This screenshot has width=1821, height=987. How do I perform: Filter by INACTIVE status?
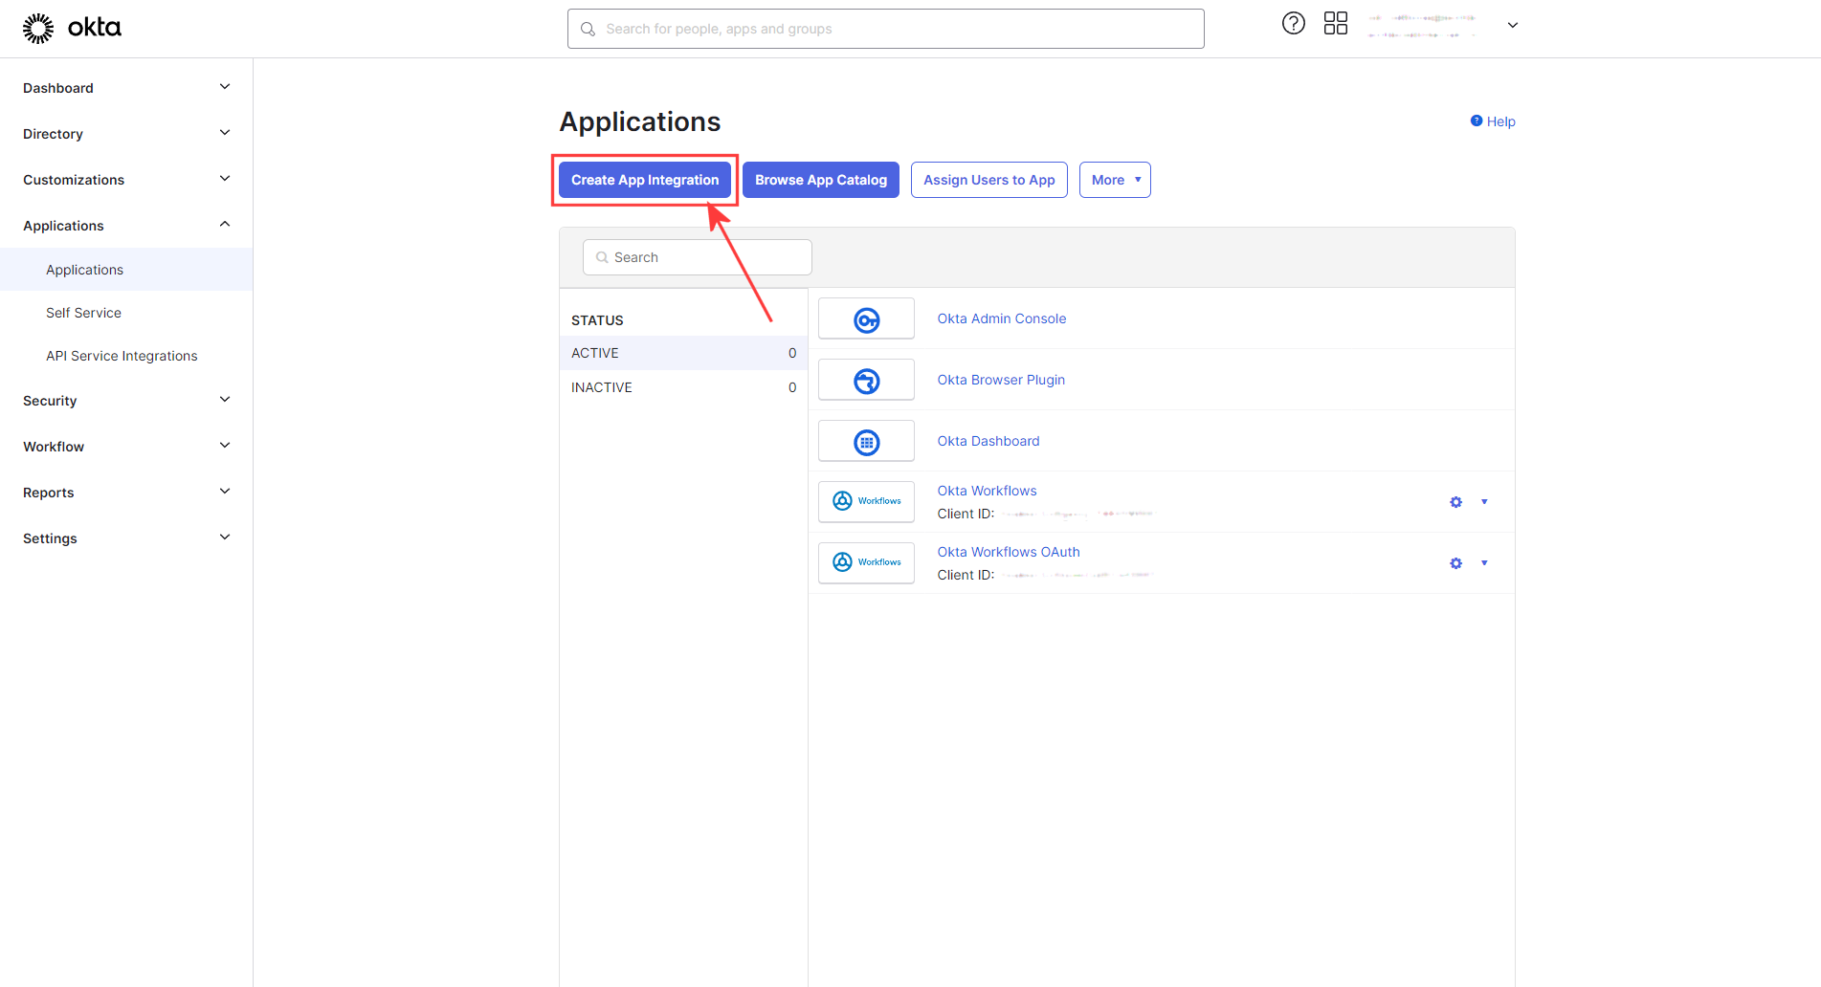(x=683, y=387)
